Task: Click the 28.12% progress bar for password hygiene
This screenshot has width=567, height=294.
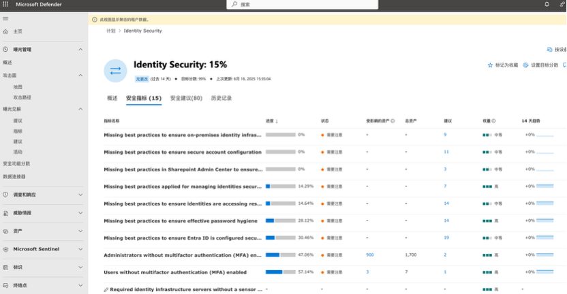Action: click(x=281, y=220)
